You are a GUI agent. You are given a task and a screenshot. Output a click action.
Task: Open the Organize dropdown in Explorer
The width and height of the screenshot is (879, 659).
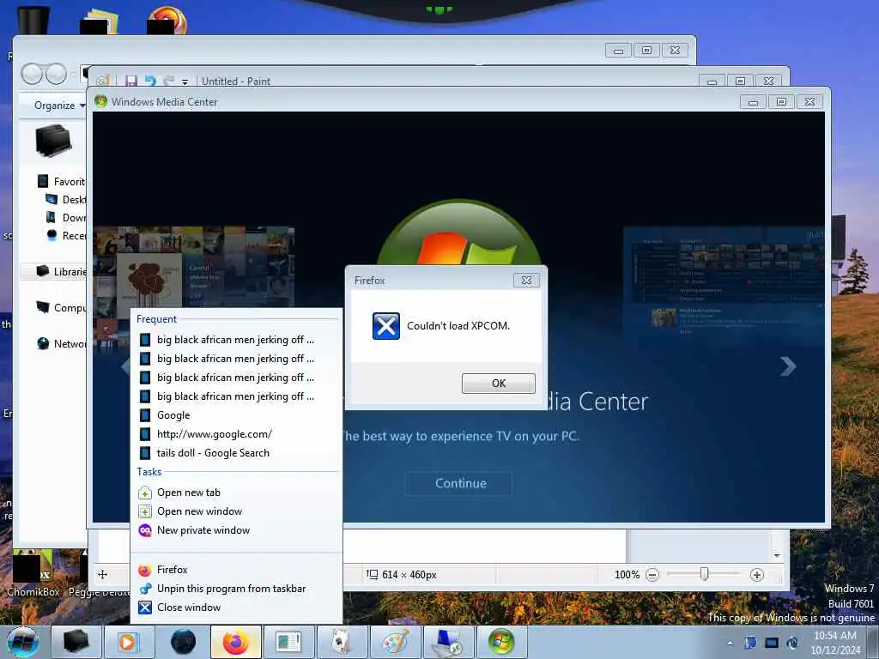point(59,106)
